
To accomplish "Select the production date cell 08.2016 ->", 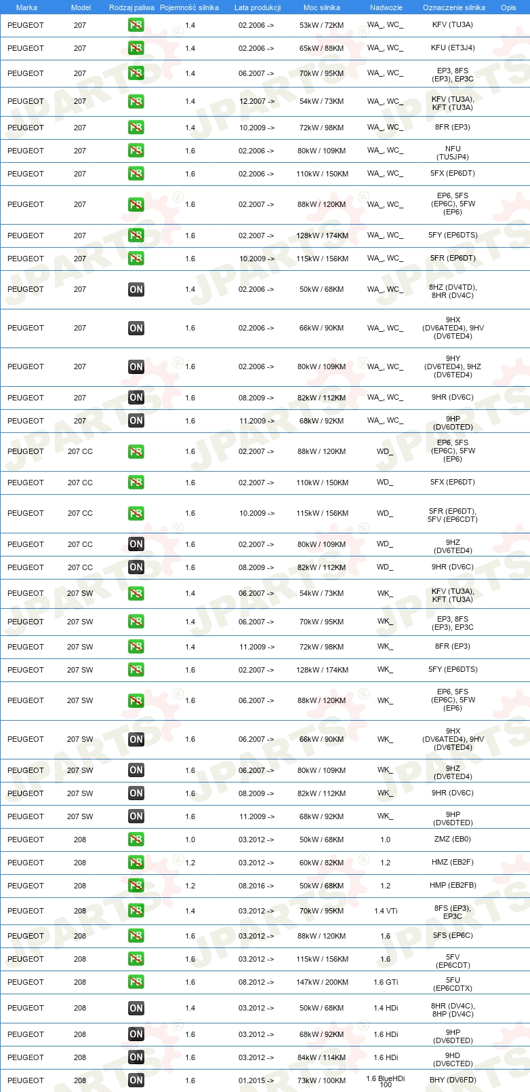I will 256,886.
